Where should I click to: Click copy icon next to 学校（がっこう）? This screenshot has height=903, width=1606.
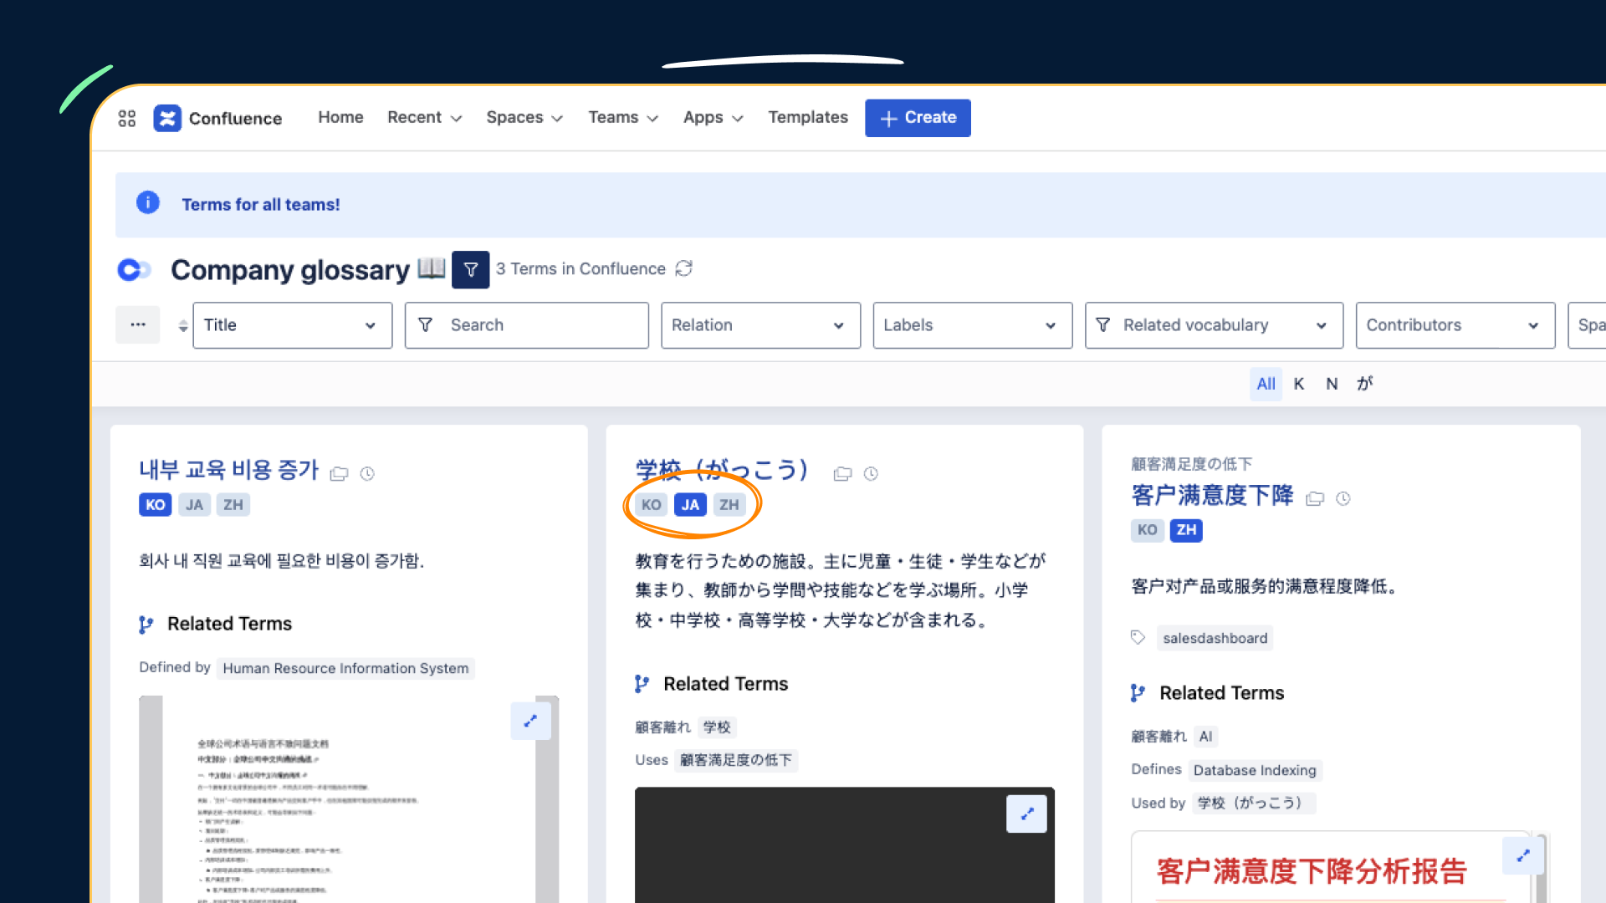click(x=842, y=474)
